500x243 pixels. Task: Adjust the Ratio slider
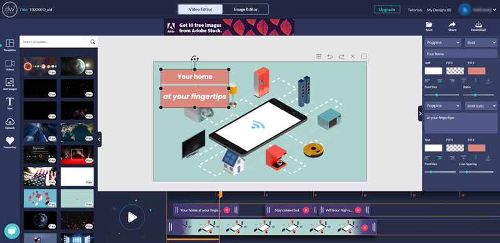(478, 95)
